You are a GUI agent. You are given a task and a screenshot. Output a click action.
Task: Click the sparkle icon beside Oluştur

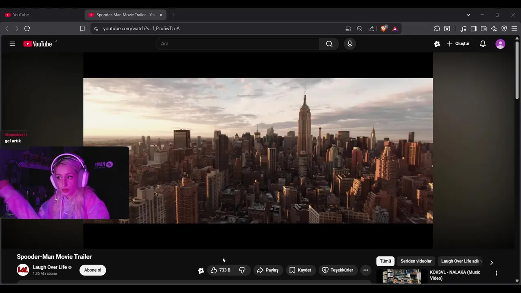(x=437, y=44)
